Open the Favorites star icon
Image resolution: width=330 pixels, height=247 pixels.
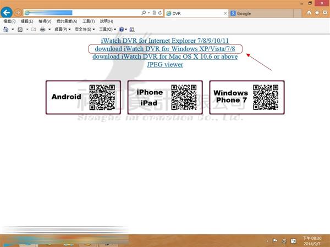click(x=317, y=12)
